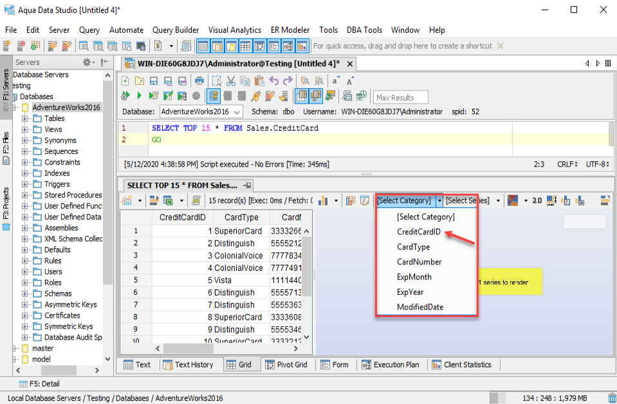Toggle the auto-commit database icon

(214, 96)
